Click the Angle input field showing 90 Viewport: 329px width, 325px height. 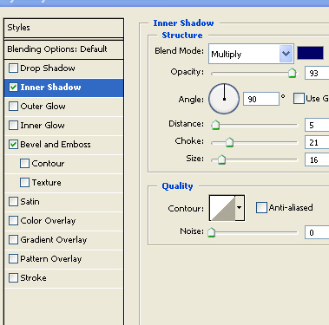tap(261, 99)
